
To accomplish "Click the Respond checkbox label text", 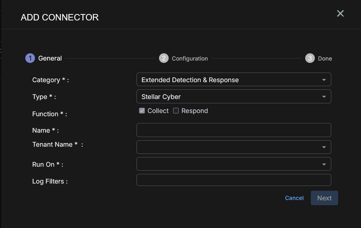I will pyautogui.click(x=194, y=111).
